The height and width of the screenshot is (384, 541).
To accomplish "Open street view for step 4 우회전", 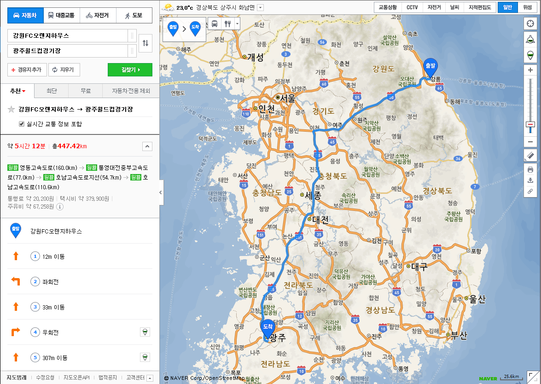I will [145, 332].
